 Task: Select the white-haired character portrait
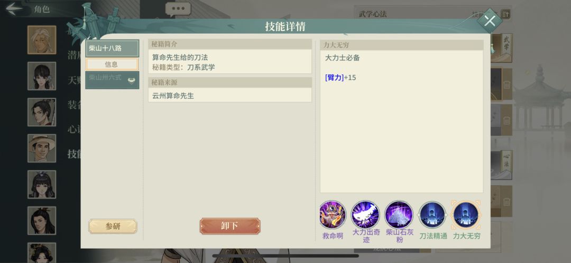click(x=42, y=40)
